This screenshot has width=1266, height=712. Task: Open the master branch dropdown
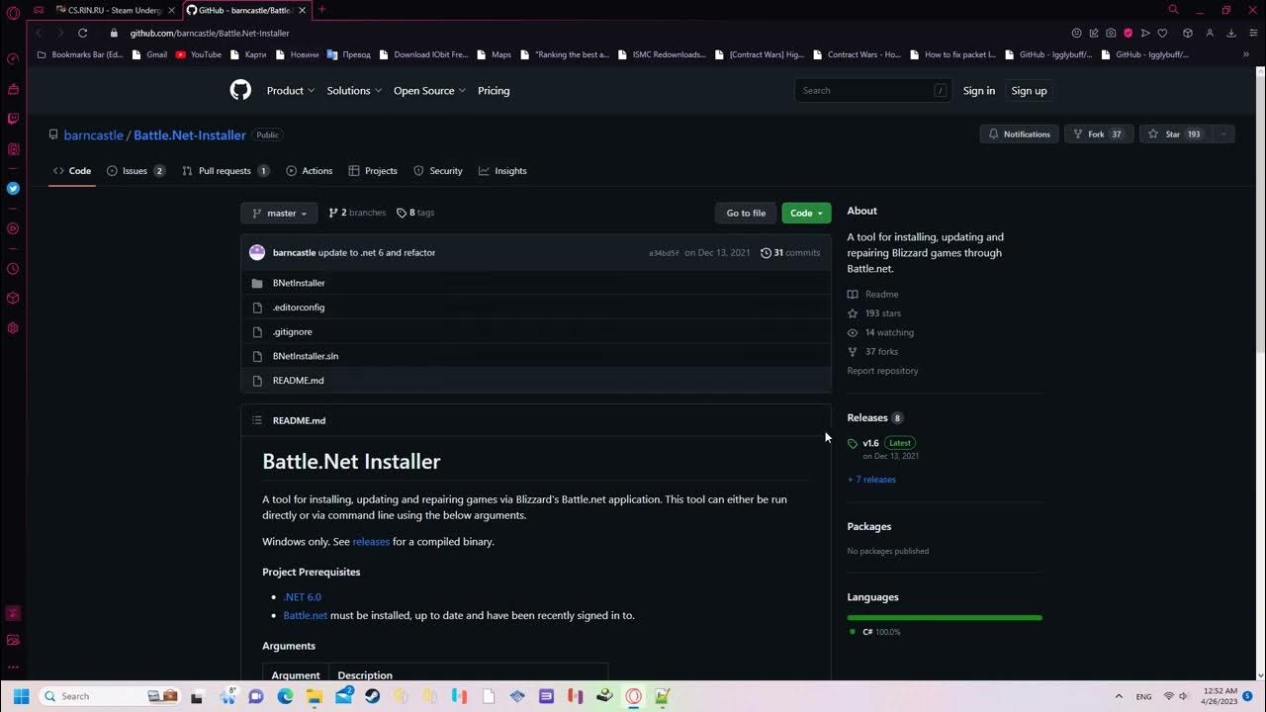pyautogui.click(x=280, y=213)
